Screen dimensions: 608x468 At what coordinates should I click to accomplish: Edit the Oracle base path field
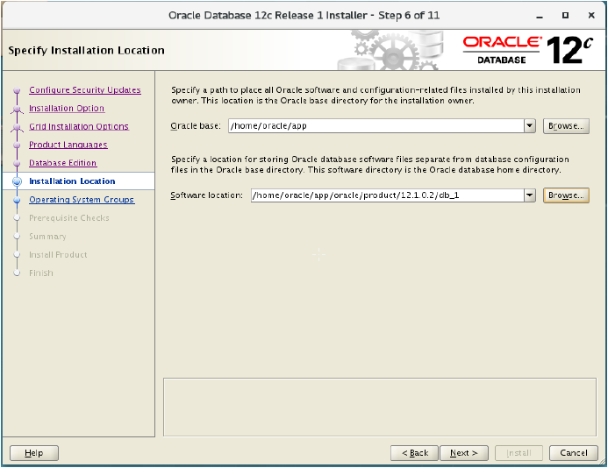click(376, 126)
